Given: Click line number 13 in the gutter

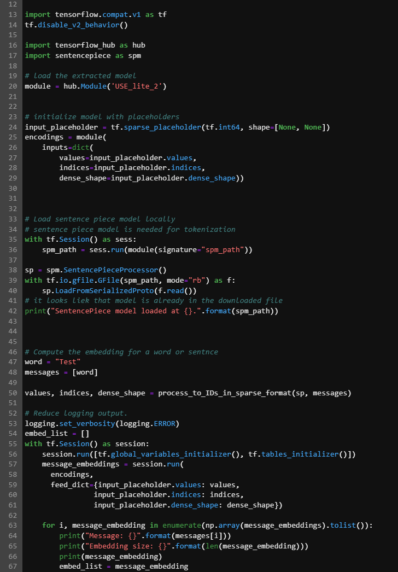Looking at the screenshot, I should tap(13, 15).
